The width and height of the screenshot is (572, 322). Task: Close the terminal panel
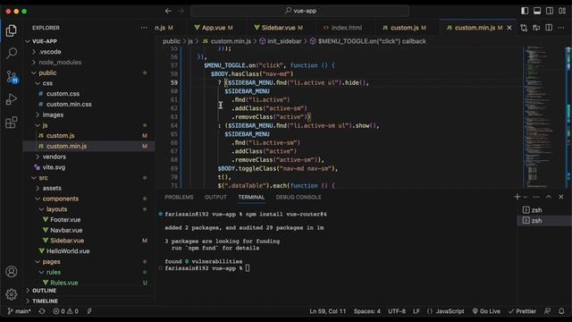coord(561,197)
